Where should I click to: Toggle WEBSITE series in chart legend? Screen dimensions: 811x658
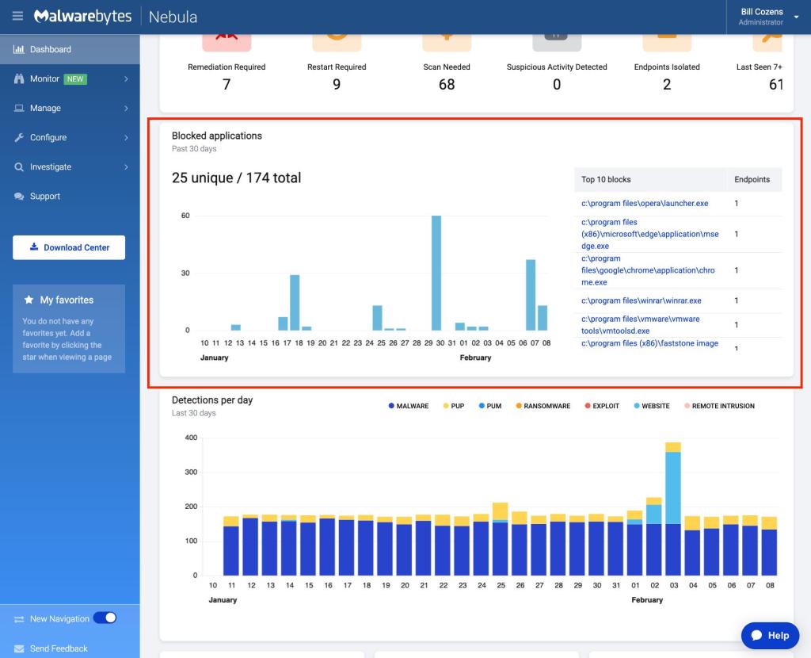(651, 406)
